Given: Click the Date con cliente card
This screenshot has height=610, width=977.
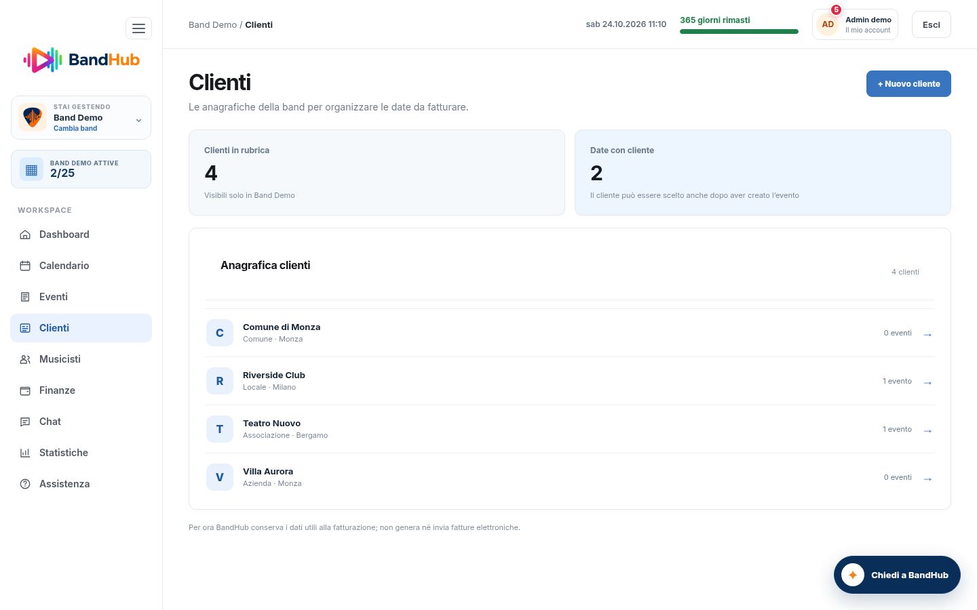Looking at the screenshot, I should (x=763, y=173).
